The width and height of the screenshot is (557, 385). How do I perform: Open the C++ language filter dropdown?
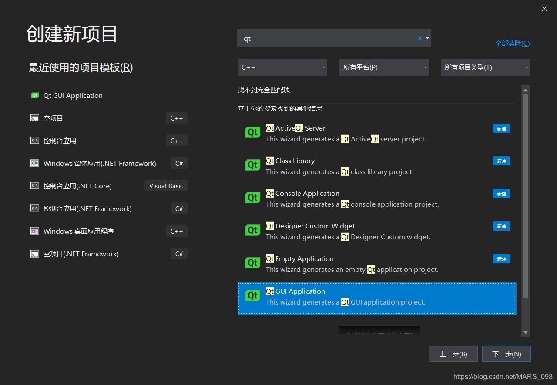point(282,67)
